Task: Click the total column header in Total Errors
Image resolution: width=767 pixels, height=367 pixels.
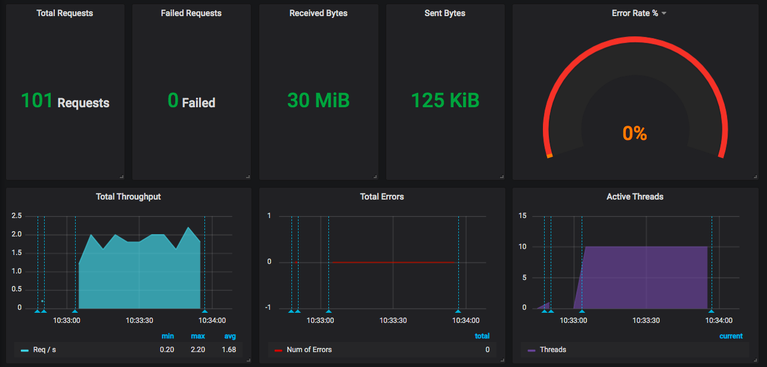Action: pos(482,336)
